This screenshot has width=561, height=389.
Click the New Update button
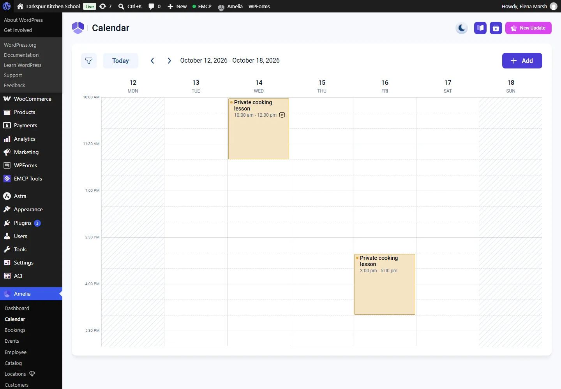pyautogui.click(x=528, y=28)
